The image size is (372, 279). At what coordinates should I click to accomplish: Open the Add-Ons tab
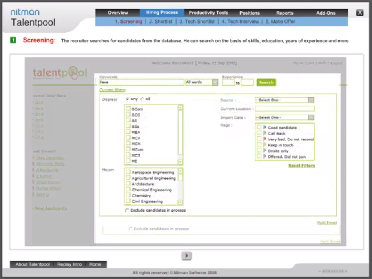326,13
